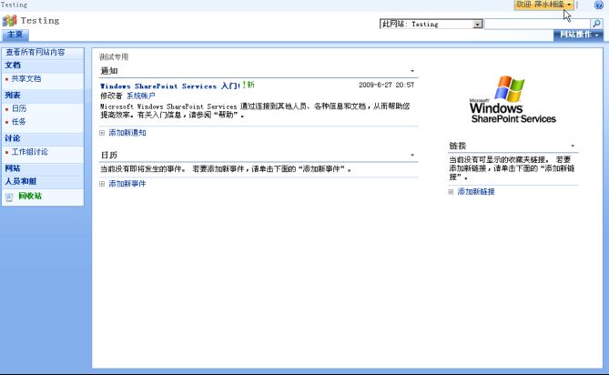
Task: Click the plus icon beside 添加新链接
Action: (451, 192)
